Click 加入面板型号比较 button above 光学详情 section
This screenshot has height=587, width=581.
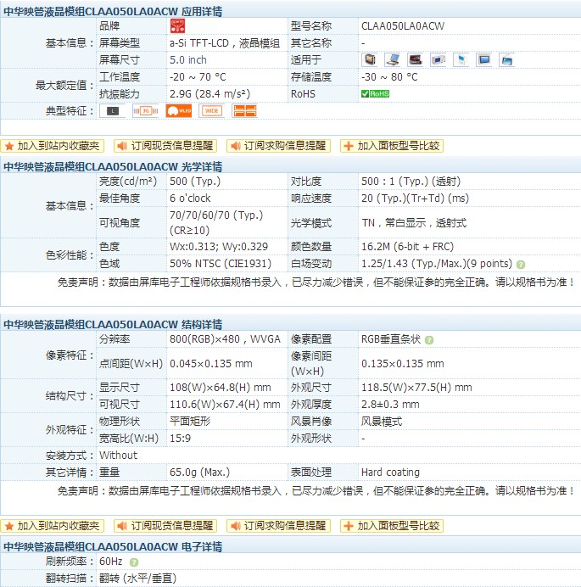point(392,146)
